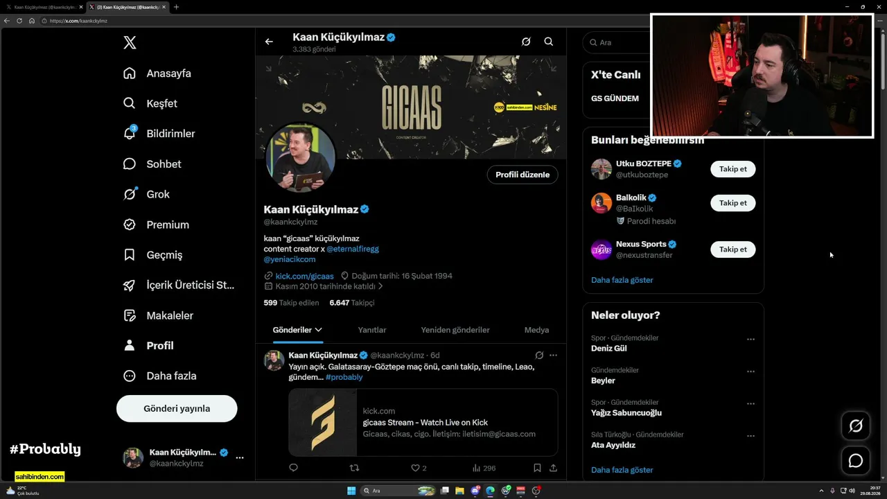
Task: Go to Premium in the sidebar
Action: pyautogui.click(x=156, y=225)
